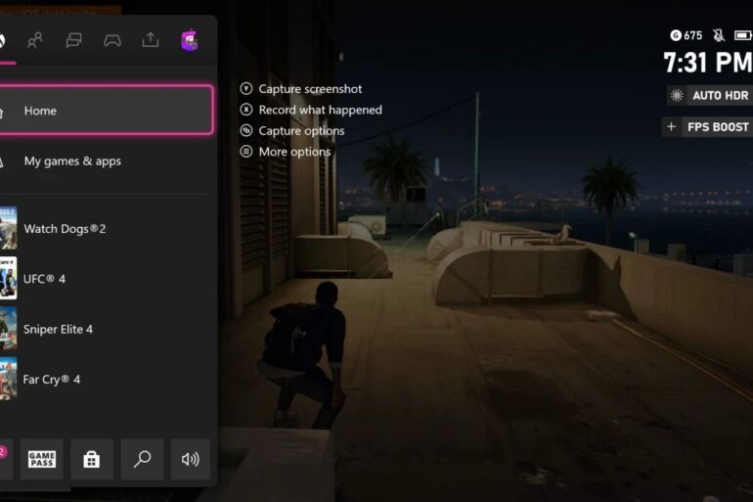Select Home in the guide

[x=106, y=111]
